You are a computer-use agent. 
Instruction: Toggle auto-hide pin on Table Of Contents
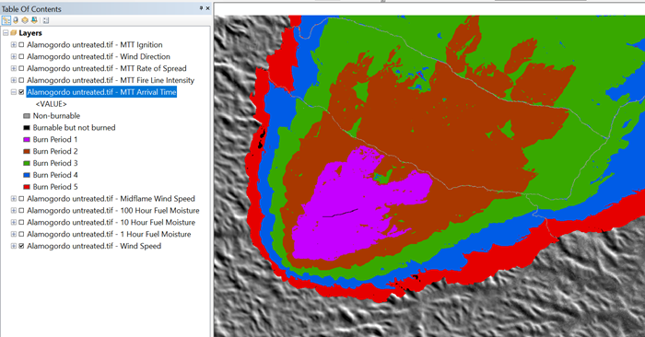coord(201,8)
